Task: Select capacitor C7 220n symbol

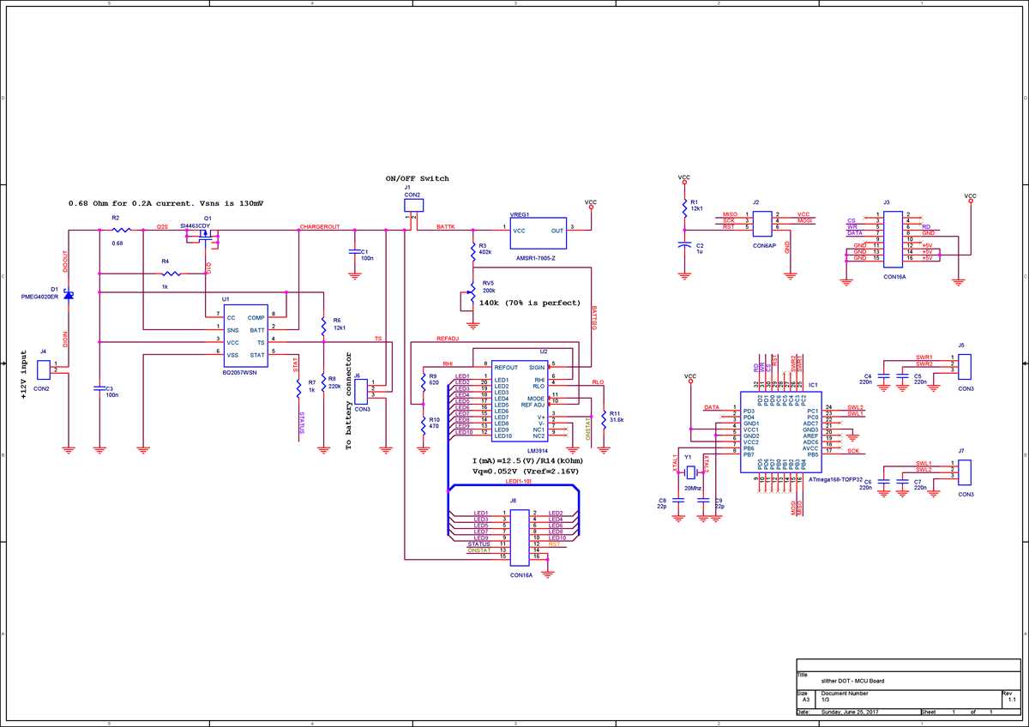Action: 902,484
